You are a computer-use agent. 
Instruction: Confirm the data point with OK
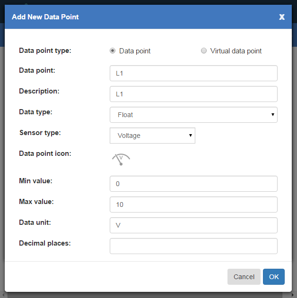tap(274, 277)
